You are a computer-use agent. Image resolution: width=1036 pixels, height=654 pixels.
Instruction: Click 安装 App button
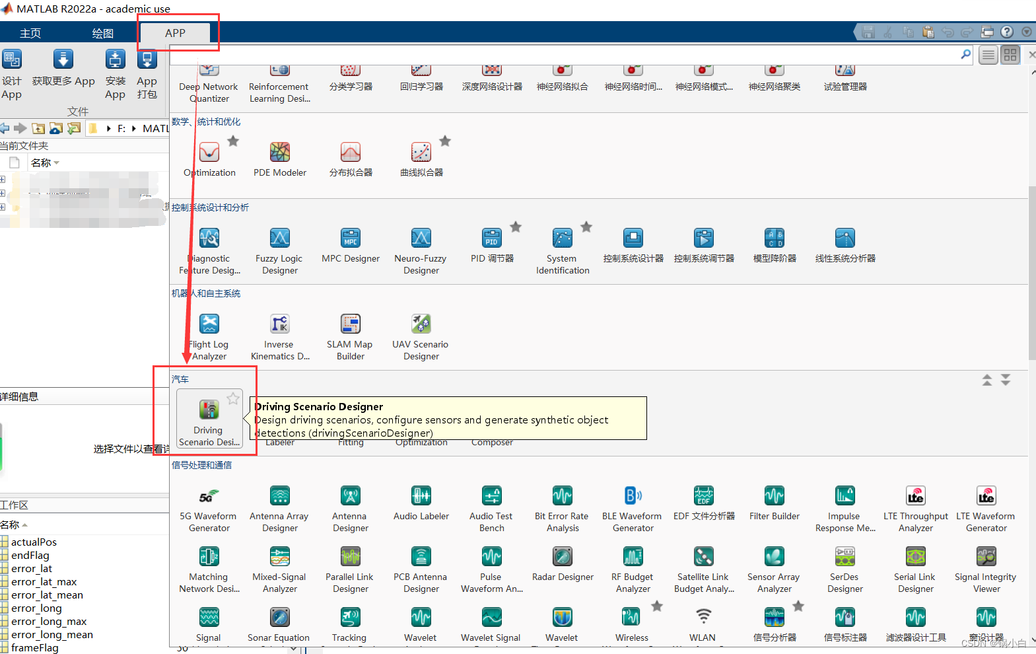[116, 75]
